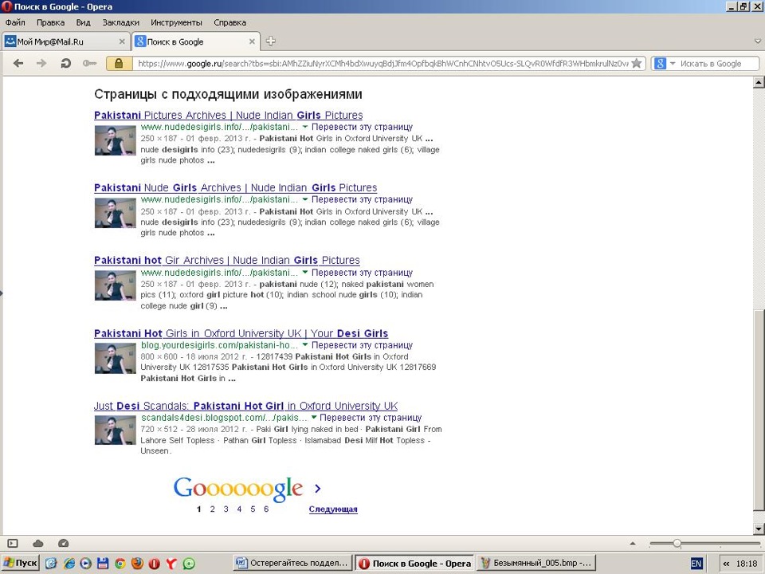This screenshot has width=765, height=574.
Task: Click the EN language indicator
Action: tap(696, 564)
